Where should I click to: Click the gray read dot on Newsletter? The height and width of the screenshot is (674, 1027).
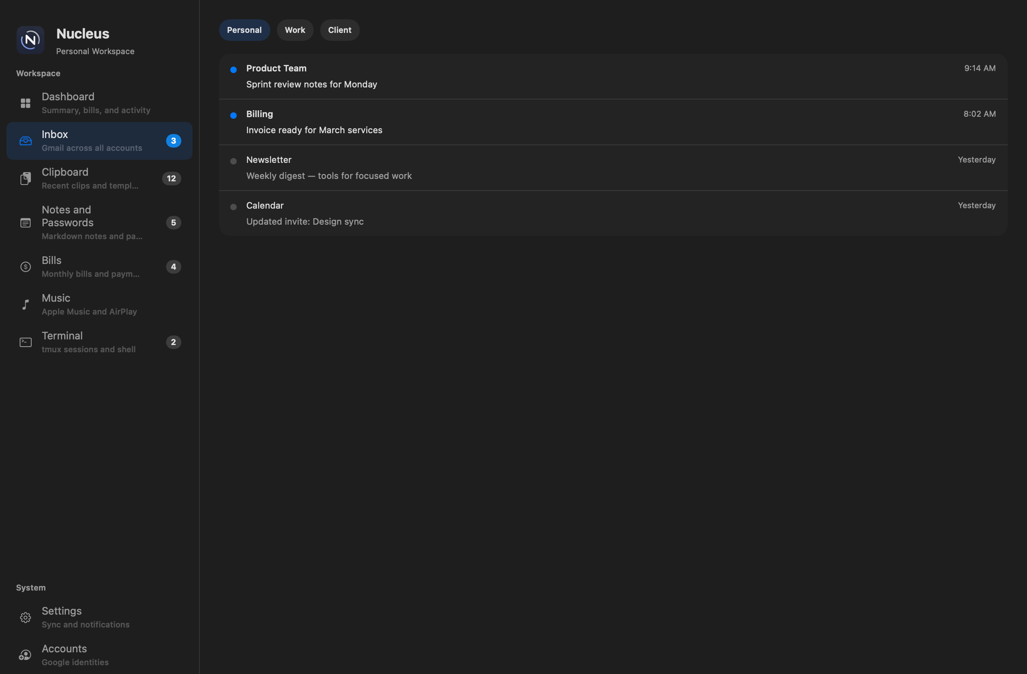coord(233,161)
